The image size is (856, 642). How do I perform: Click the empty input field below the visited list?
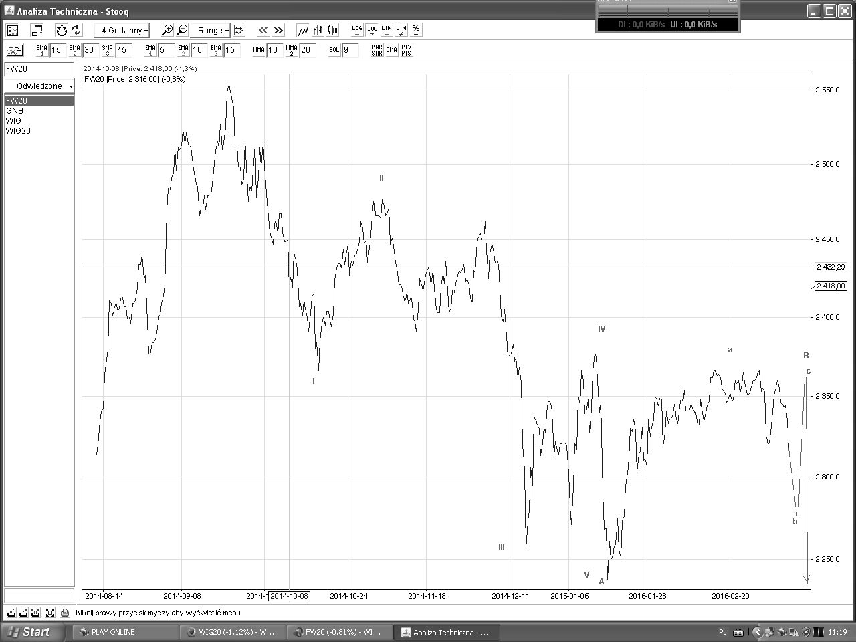coord(39,596)
